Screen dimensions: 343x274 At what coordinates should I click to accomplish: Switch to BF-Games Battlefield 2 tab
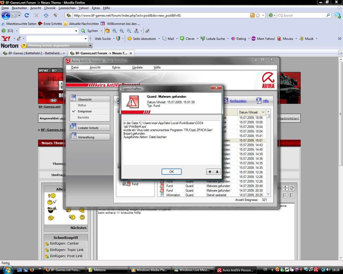point(34,53)
